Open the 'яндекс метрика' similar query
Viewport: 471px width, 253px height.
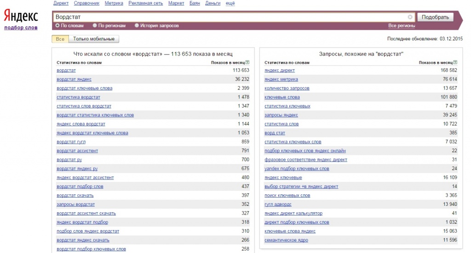(281, 79)
